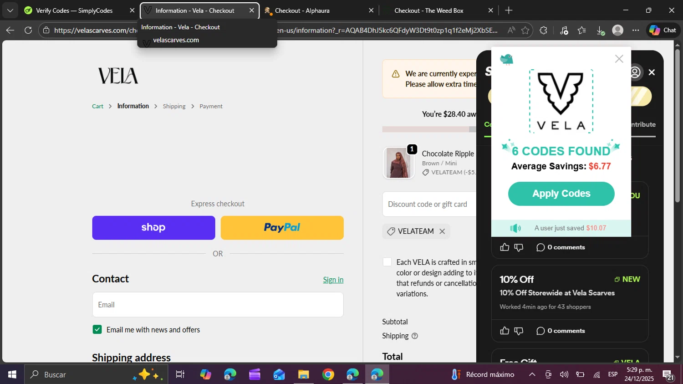683x384 pixels.
Task: Switch to Checkout - The Weed Box tab
Action: point(428,10)
